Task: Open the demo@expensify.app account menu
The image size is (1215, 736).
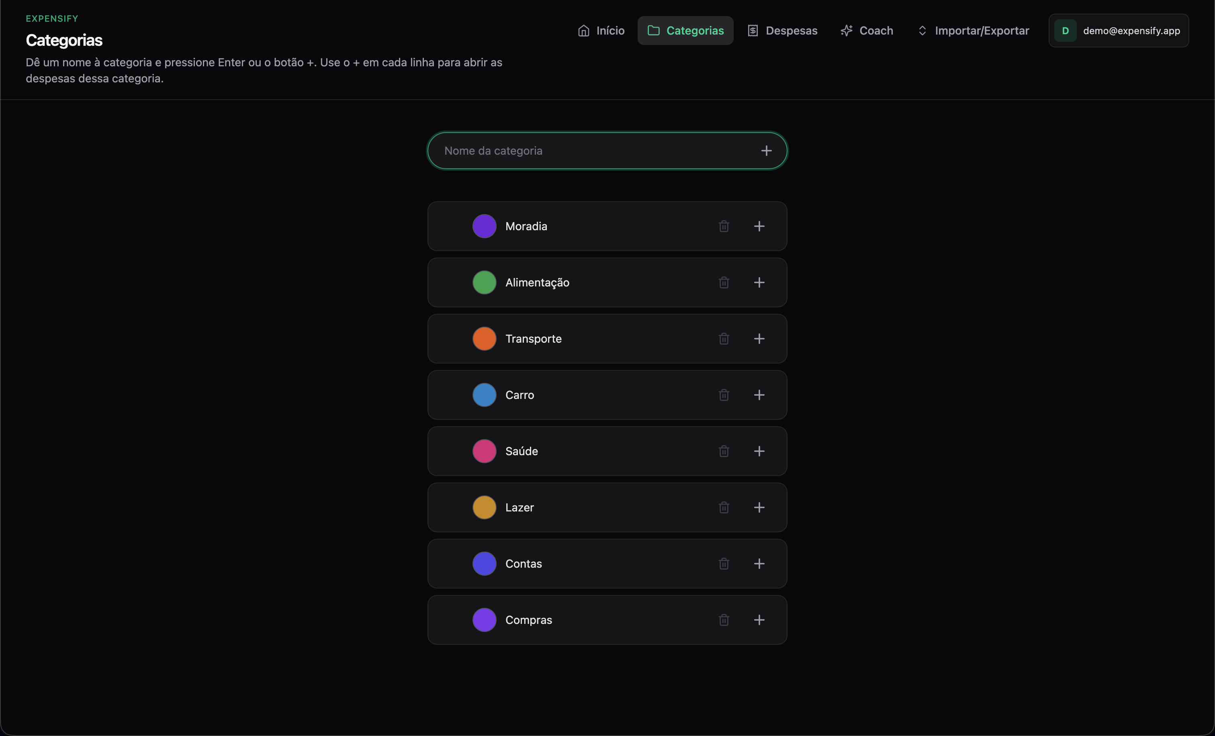Action: [1118, 31]
